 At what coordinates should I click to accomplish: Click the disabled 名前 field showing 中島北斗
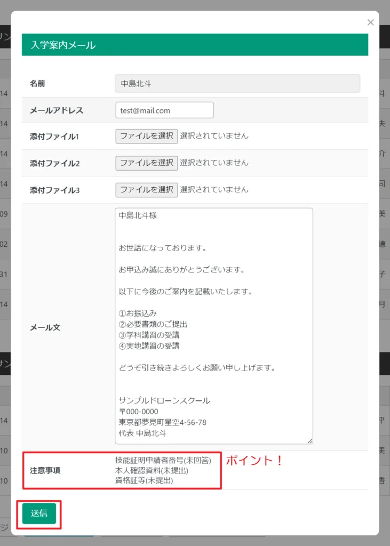tap(237, 83)
